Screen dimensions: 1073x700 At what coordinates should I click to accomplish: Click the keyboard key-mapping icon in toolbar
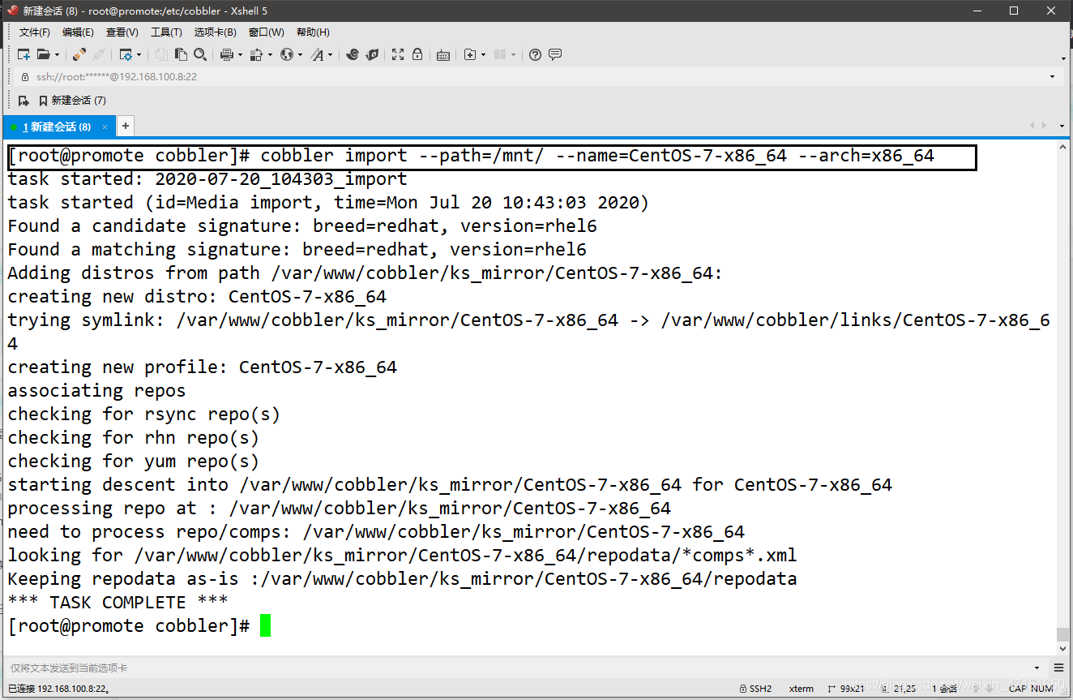(443, 55)
